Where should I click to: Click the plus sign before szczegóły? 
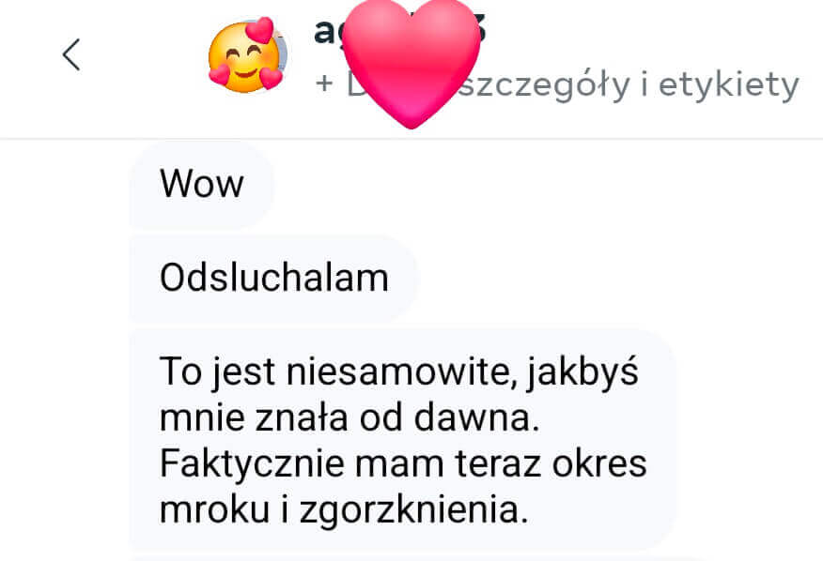click(324, 83)
